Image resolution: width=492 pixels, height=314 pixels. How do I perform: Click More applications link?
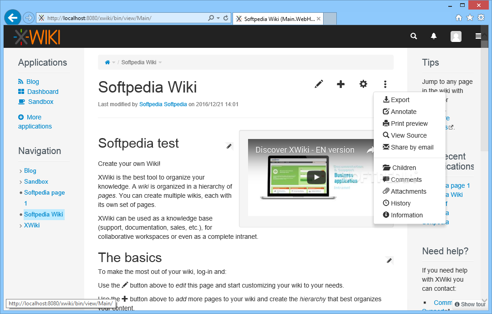35,122
